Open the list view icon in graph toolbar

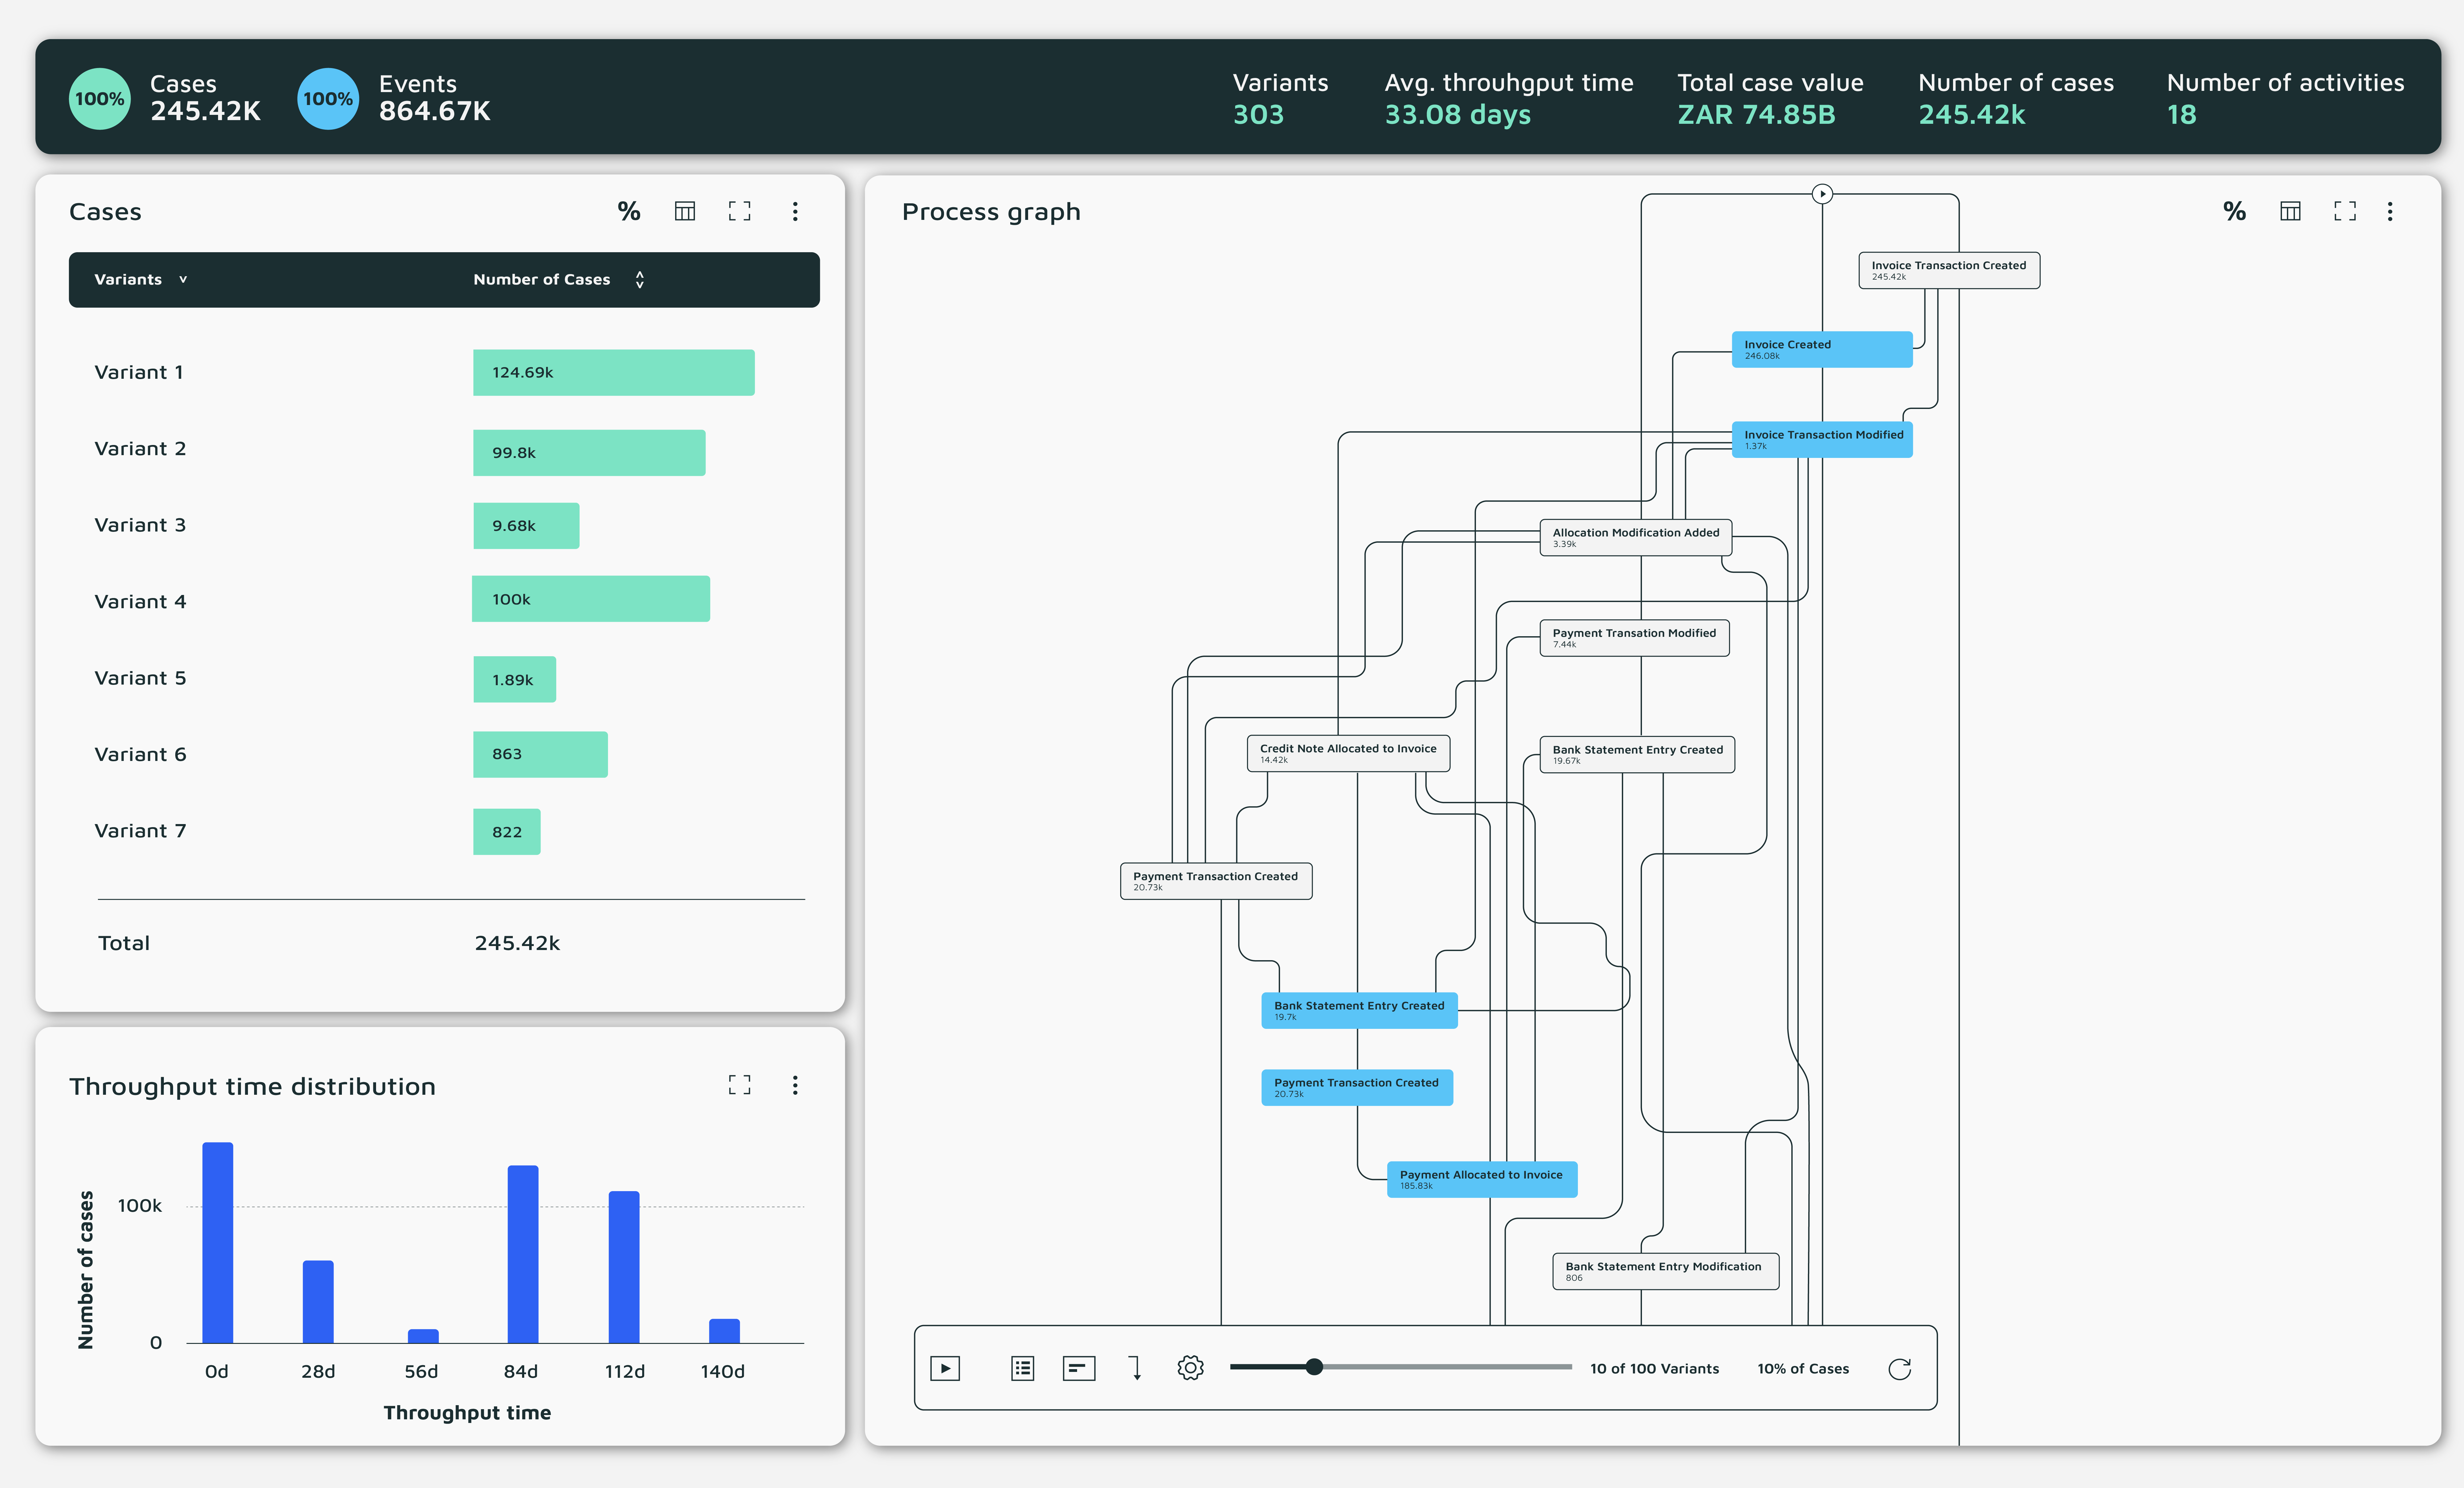(x=1022, y=1368)
